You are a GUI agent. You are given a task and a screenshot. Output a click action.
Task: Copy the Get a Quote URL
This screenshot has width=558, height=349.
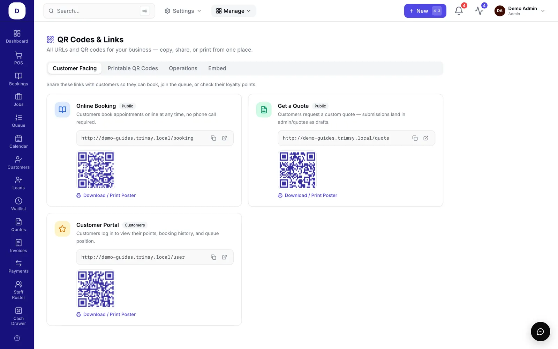415,138
